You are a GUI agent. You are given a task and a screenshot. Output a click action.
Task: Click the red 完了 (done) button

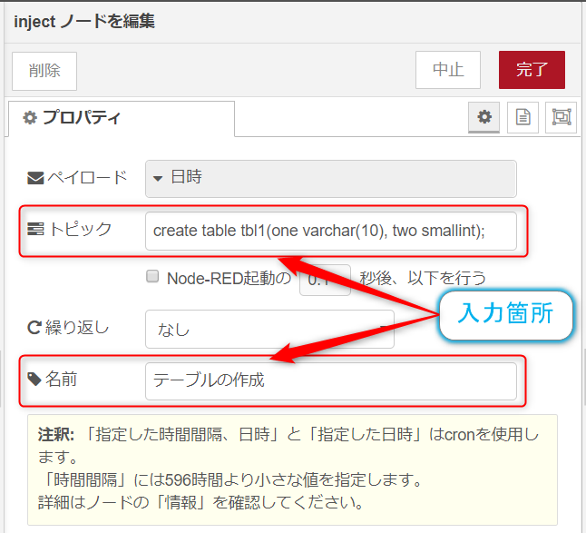[x=532, y=70]
